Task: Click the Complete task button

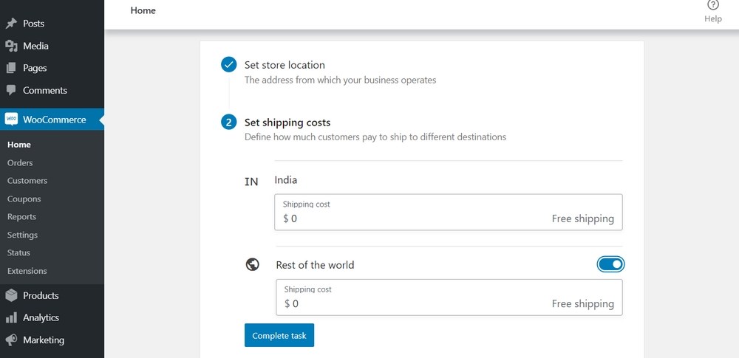Action: [279, 335]
